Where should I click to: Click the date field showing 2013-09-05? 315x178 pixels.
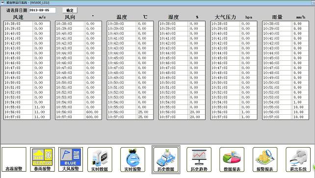[x=42, y=10]
